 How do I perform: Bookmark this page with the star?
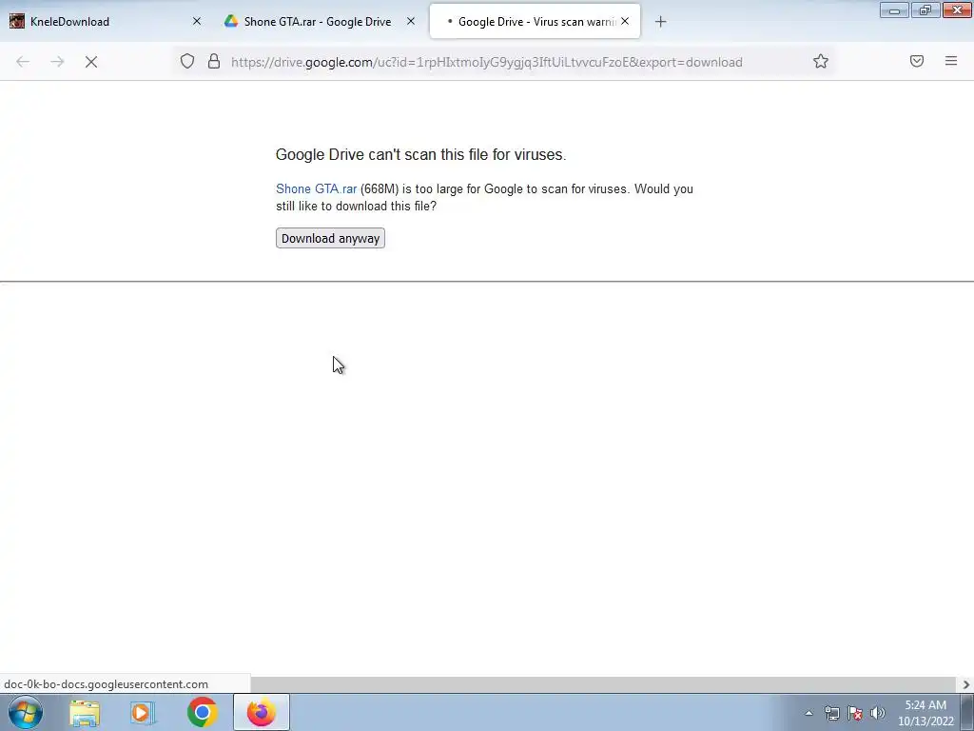tap(821, 61)
